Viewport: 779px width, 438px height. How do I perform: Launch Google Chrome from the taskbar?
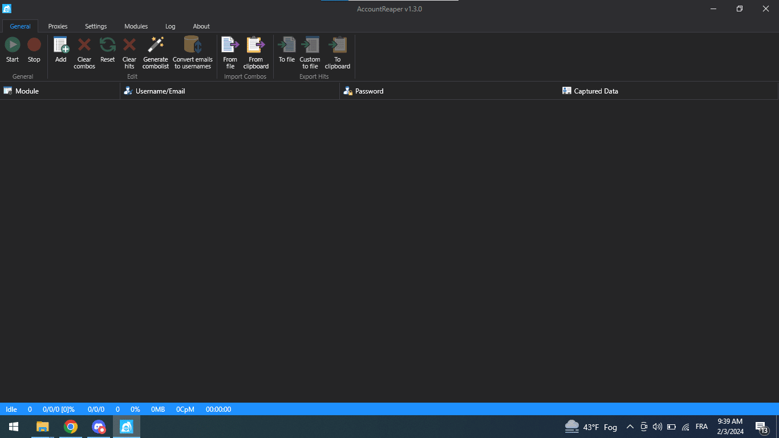71,427
